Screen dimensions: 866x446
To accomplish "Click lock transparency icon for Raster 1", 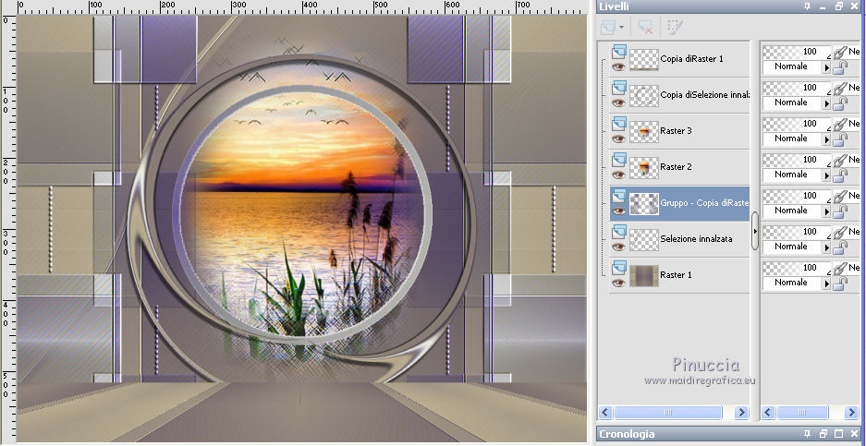I will [840, 283].
